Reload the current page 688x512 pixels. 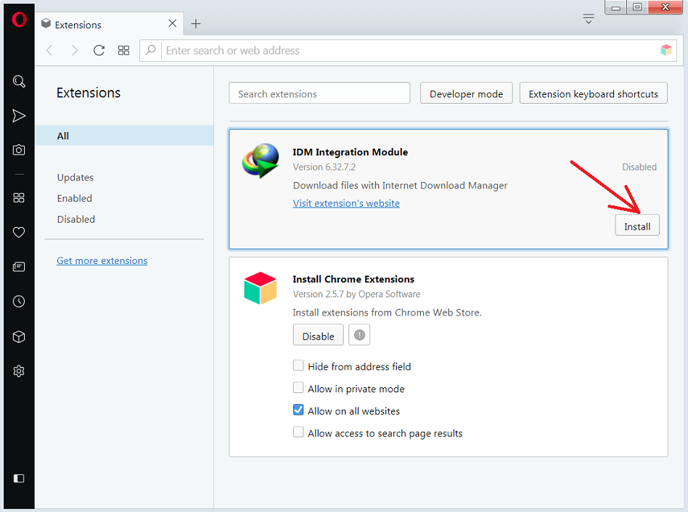pos(99,51)
